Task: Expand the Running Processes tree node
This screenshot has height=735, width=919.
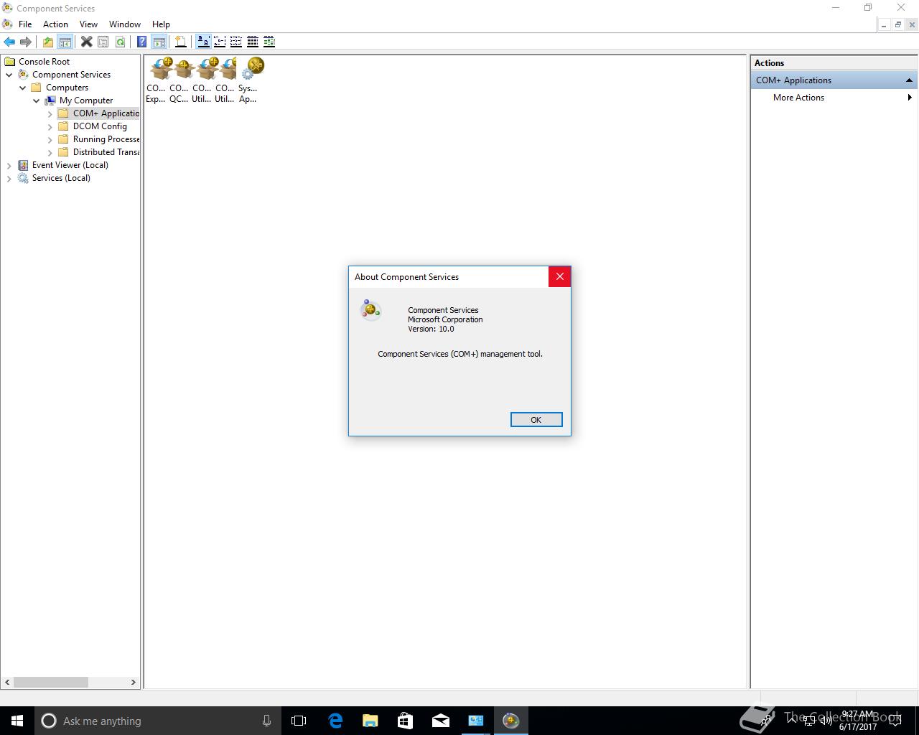Action: tap(50, 139)
